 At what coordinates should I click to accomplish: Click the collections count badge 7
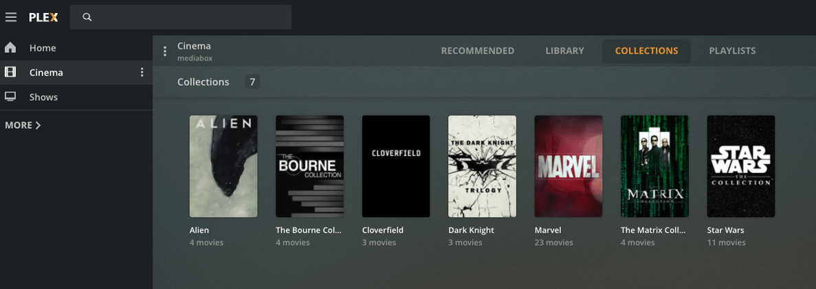pyautogui.click(x=252, y=82)
